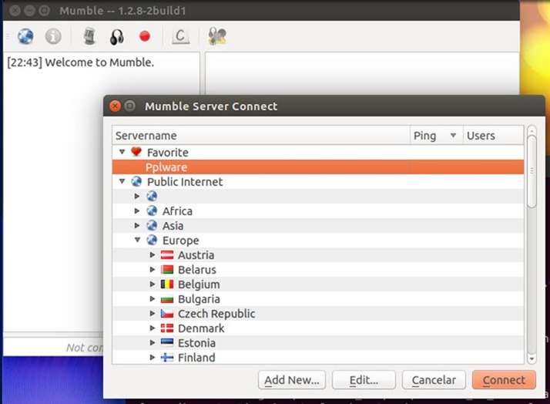Image resolution: width=550 pixels, height=404 pixels.
Task: Click the Belgium flag icon
Action: (x=167, y=284)
